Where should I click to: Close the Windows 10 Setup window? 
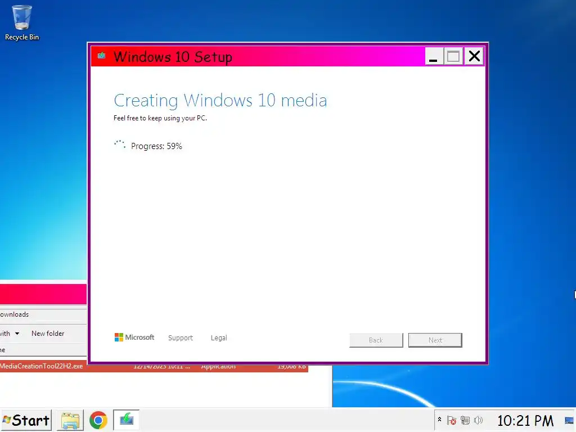[474, 56]
